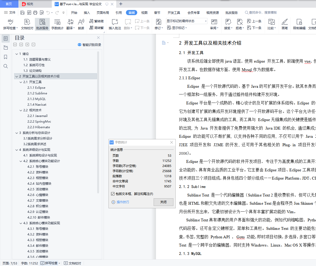Click the Undo arrow

48,13
